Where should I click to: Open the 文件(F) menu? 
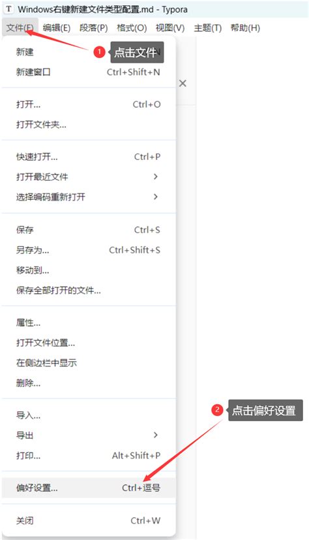click(20, 28)
